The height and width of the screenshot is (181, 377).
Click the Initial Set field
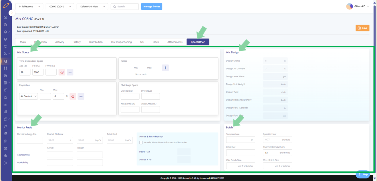coord(241,153)
